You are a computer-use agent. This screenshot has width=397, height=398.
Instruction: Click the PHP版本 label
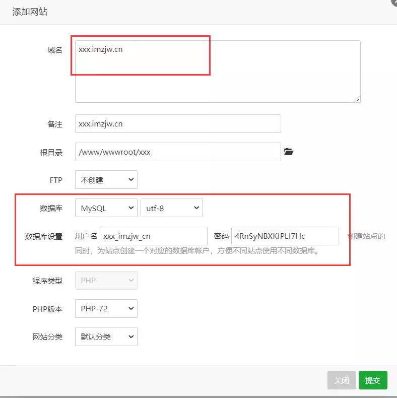(47, 309)
